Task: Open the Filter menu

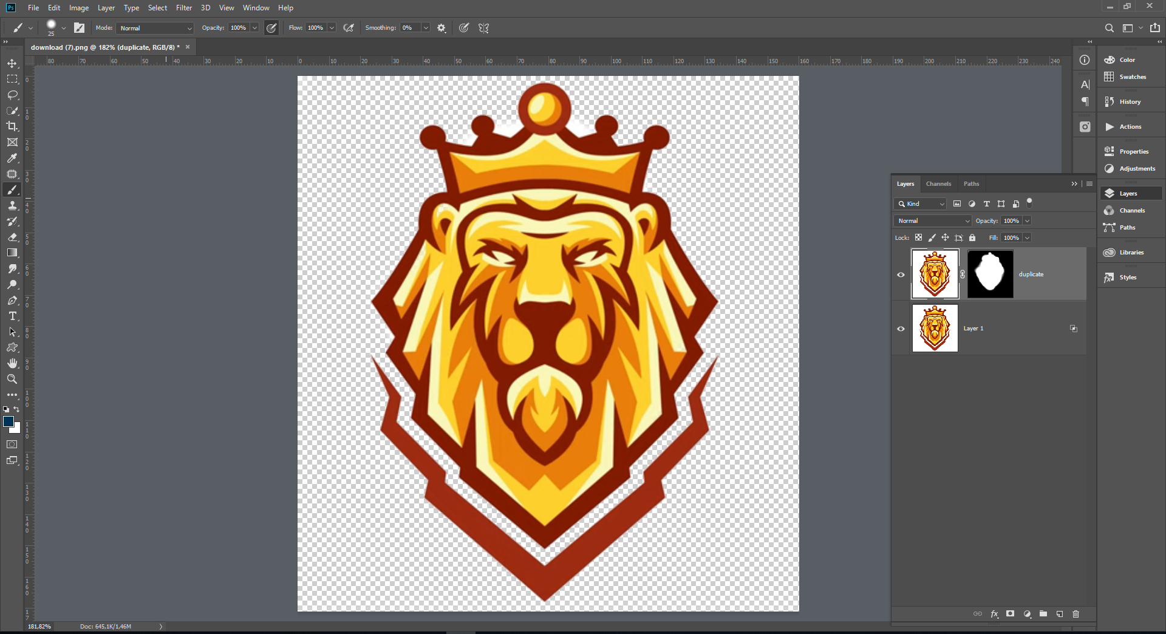Action: point(184,8)
